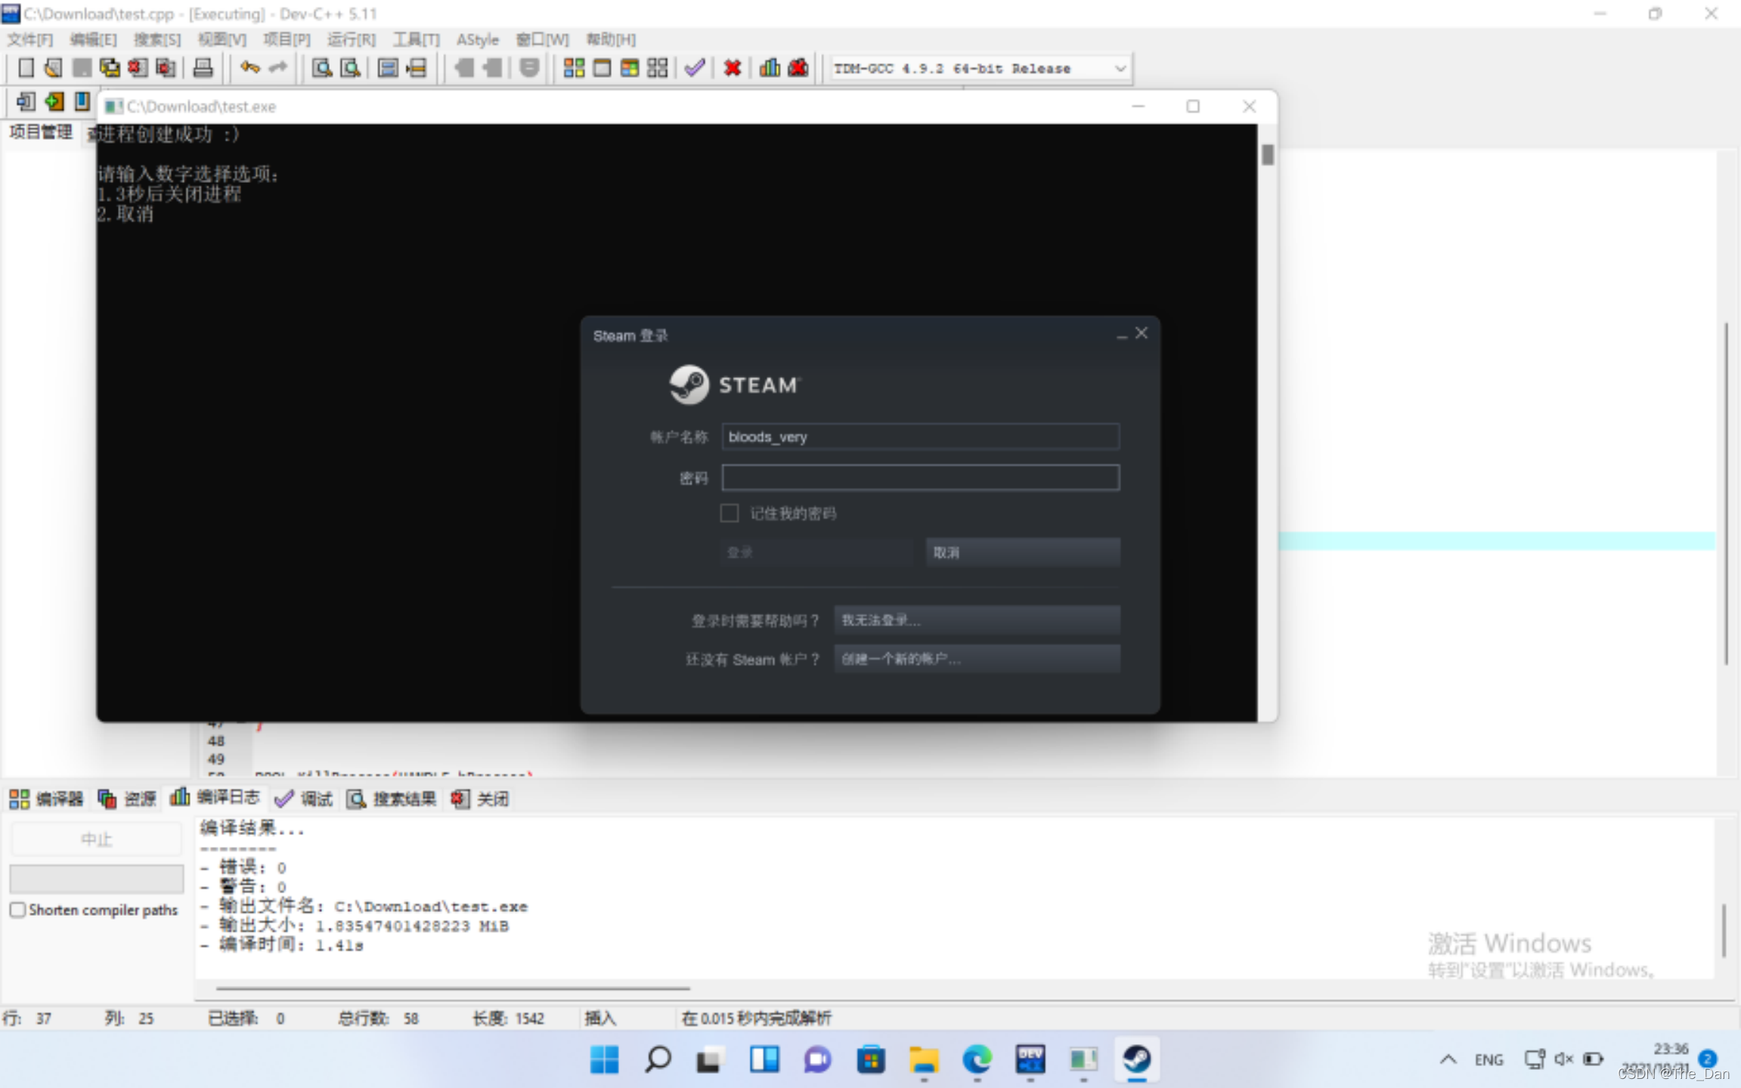This screenshot has width=1741, height=1088.
Task: Switch to the 编译日志 tab
Action: tap(215, 798)
